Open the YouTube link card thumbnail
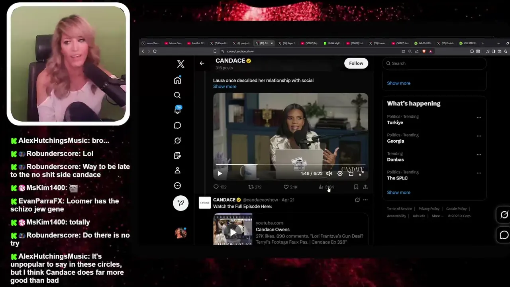 coord(233,229)
